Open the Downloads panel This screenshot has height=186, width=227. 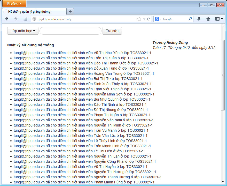pyautogui.click(x=199, y=19)
